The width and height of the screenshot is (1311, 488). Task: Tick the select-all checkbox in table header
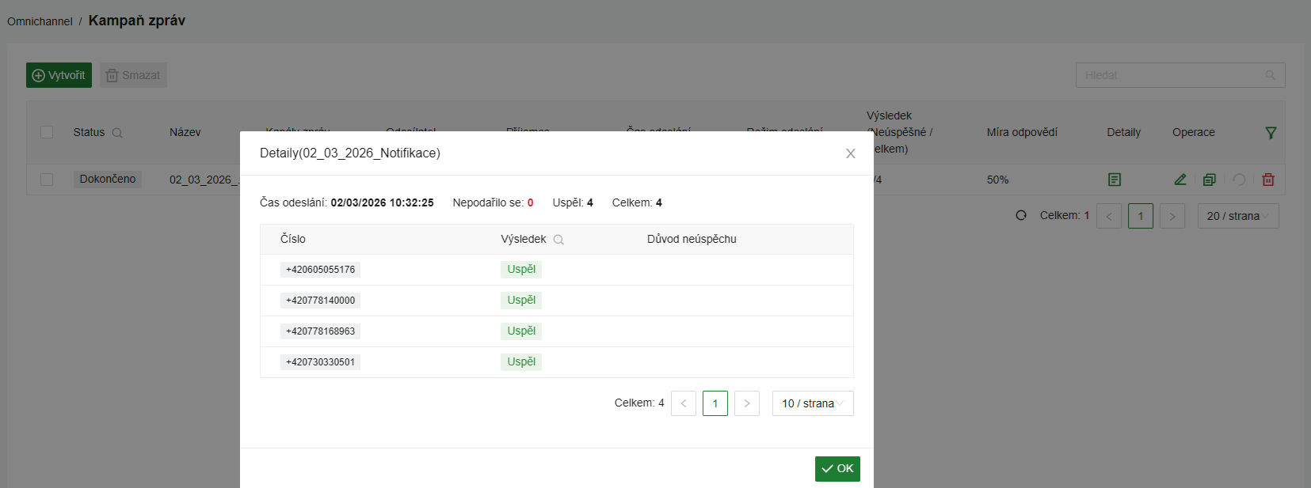[x=47, y=132]
